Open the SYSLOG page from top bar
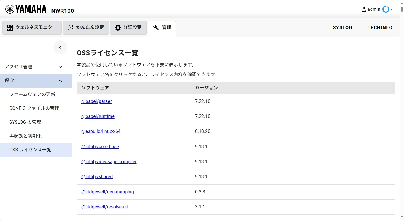The width and height of the screenshot is (404, 220). click(x=343, y=28)
